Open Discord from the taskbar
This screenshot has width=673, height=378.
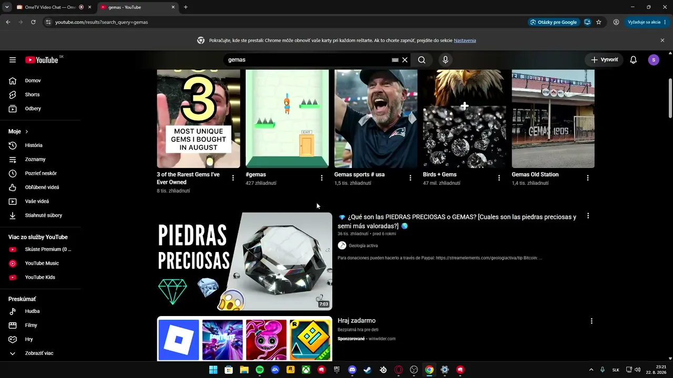click(x=352, y=370)
